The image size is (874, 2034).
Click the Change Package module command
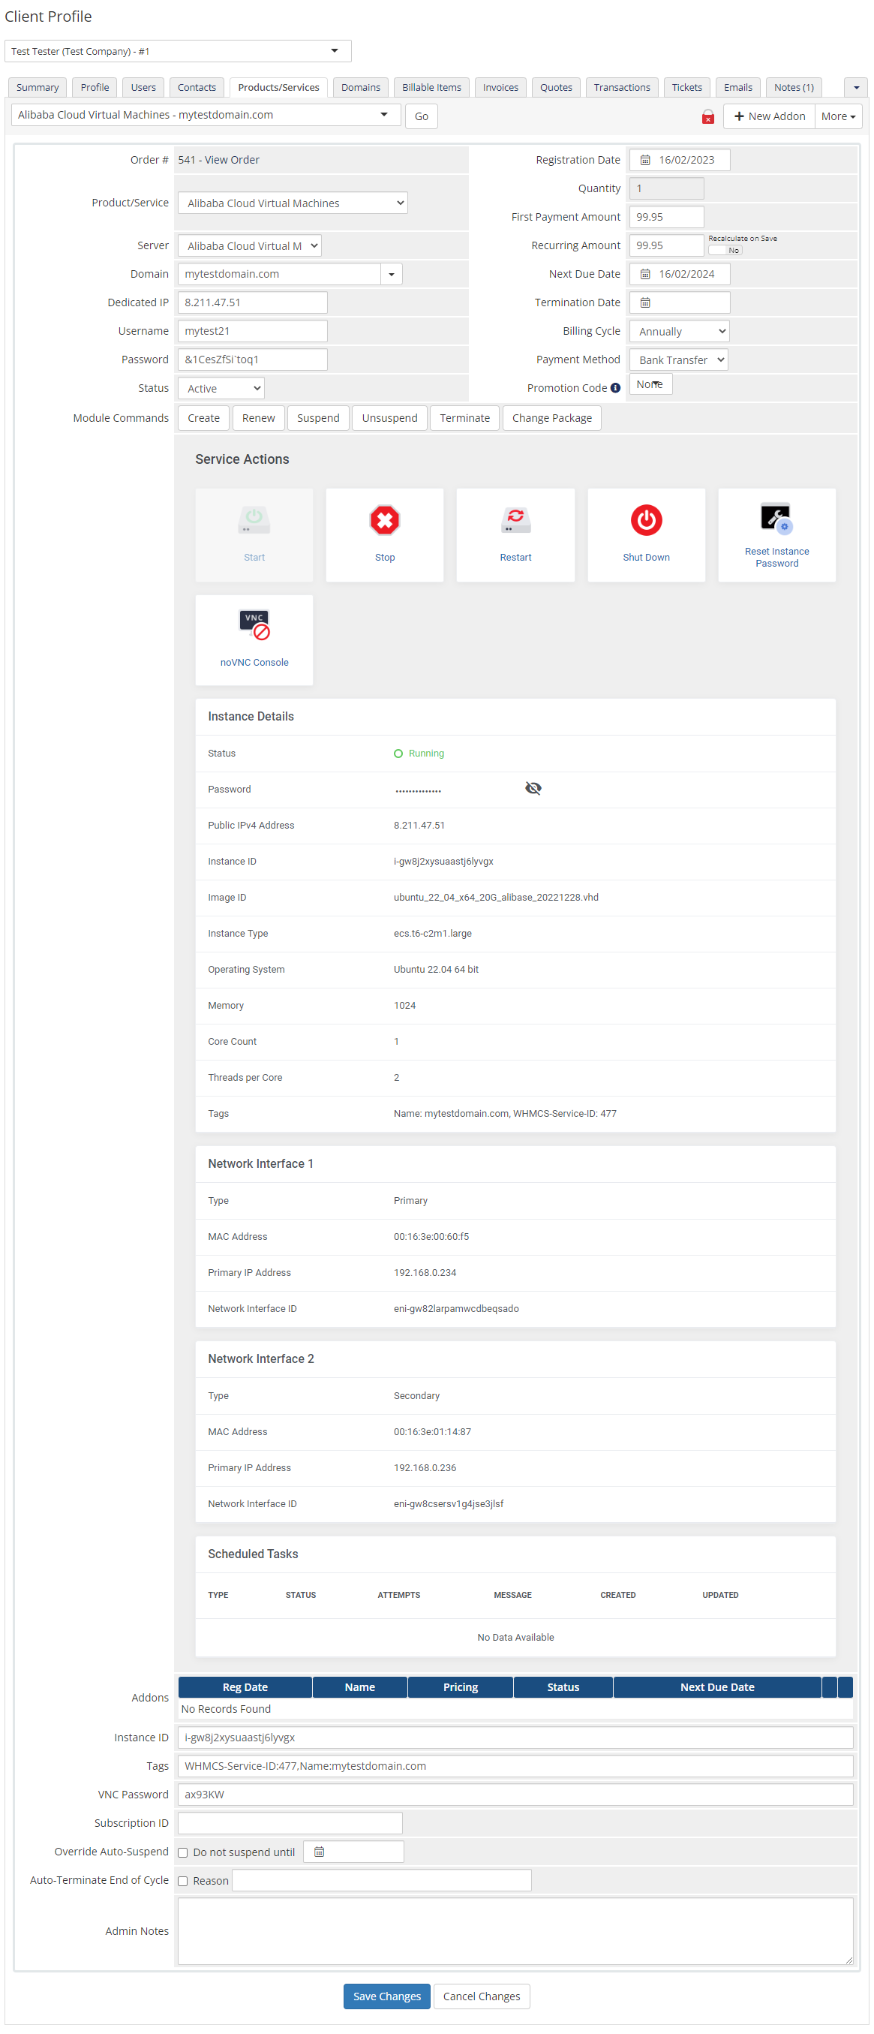(551, 419)
